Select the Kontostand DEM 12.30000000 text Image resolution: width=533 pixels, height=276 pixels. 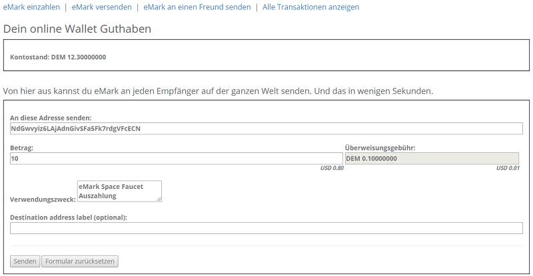(x=58, y=57)
